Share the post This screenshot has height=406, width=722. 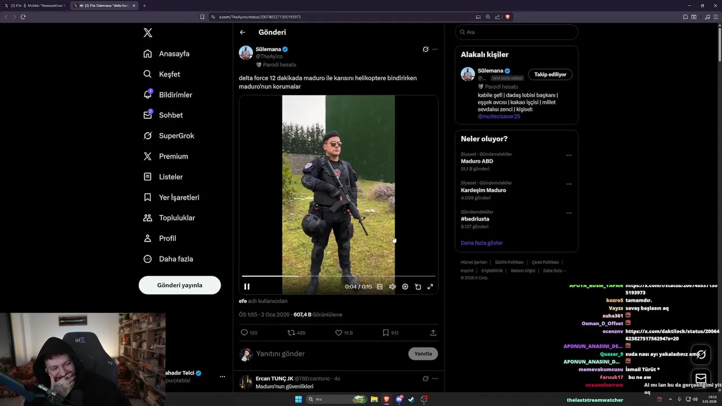433,333
